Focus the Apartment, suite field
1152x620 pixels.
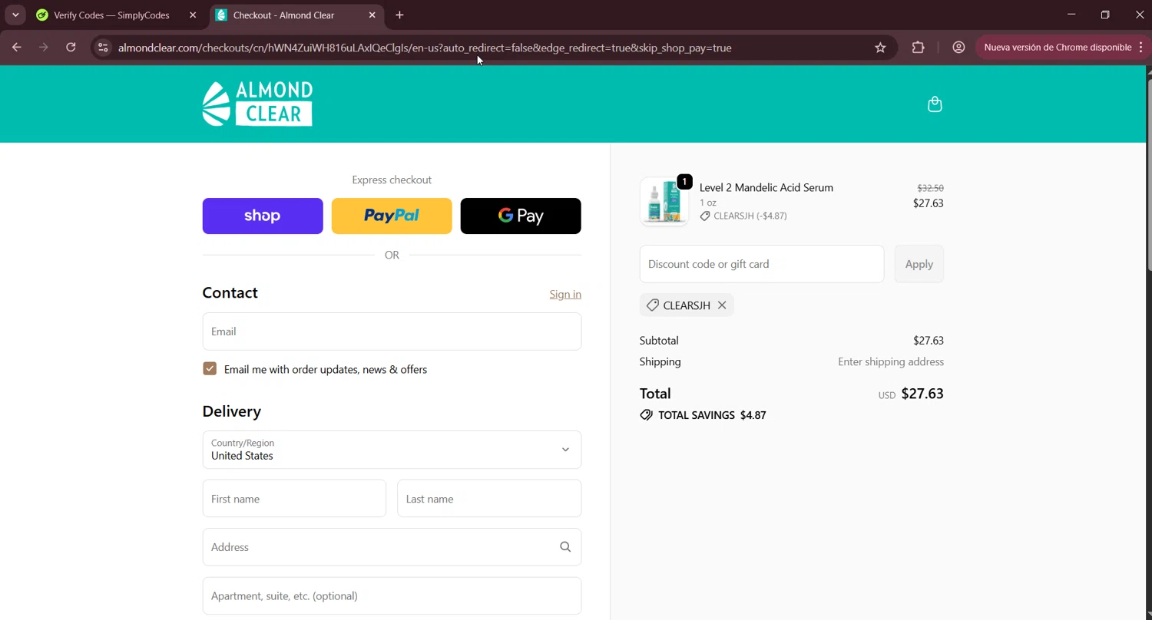pyautogui.click(x=392, y=596)
